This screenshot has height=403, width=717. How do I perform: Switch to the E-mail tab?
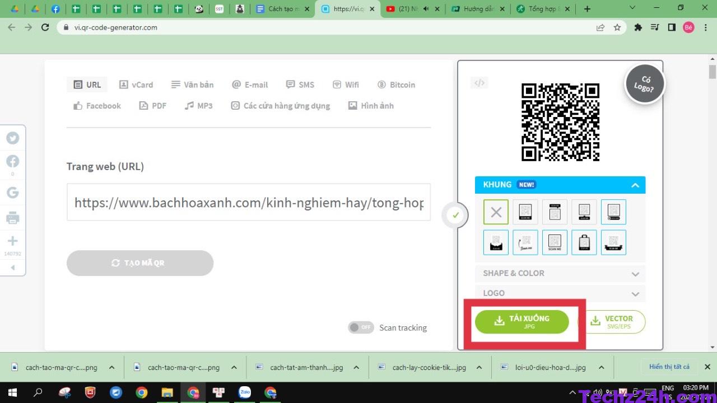pos(250,85)
